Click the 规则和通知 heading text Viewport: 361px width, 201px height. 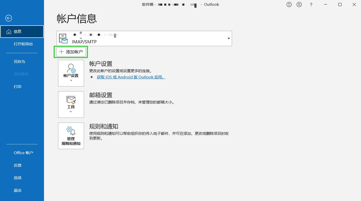click(104, 126)
